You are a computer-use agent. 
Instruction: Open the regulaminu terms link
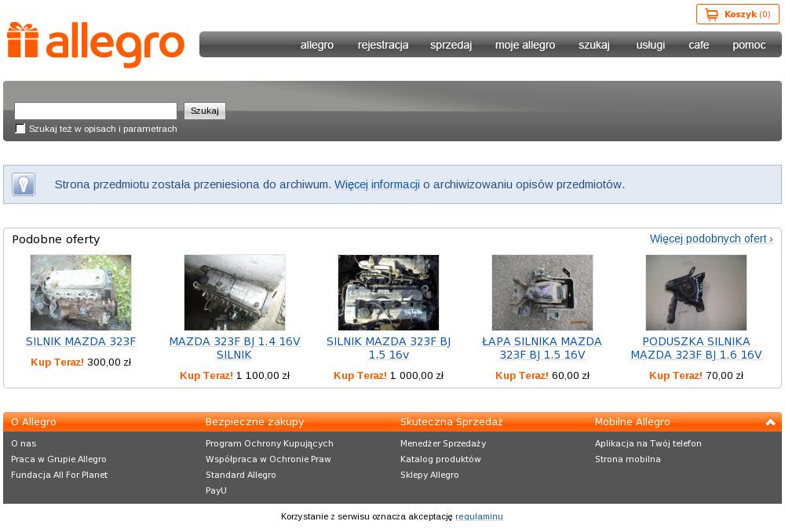point(479,516)
